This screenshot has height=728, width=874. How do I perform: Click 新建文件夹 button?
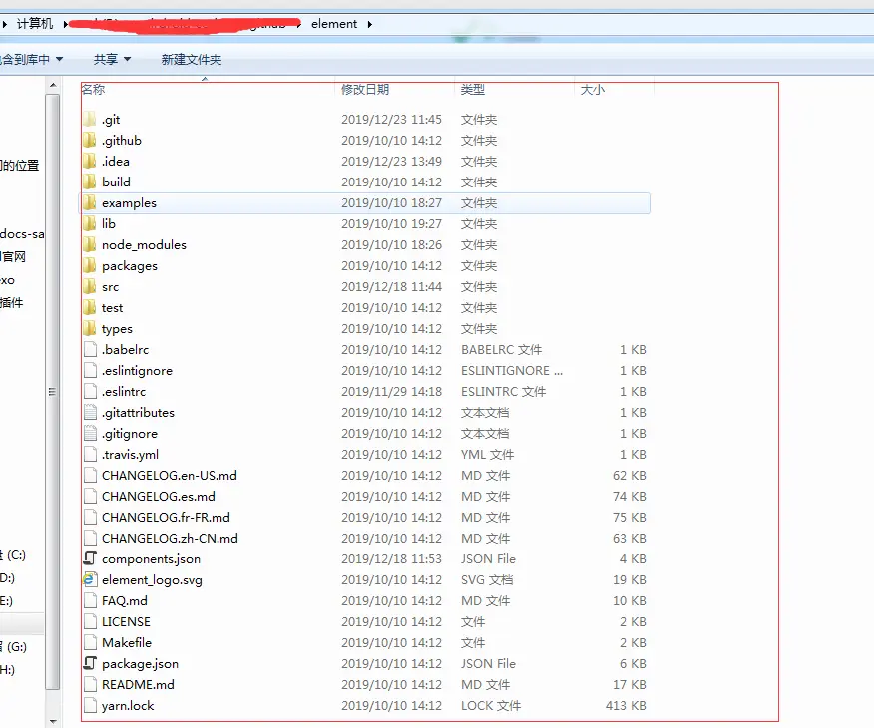pos(192,59)
